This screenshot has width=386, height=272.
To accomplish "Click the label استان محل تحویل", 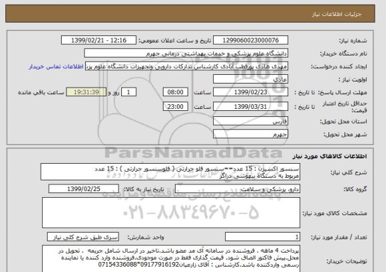I will click(343, 122).
